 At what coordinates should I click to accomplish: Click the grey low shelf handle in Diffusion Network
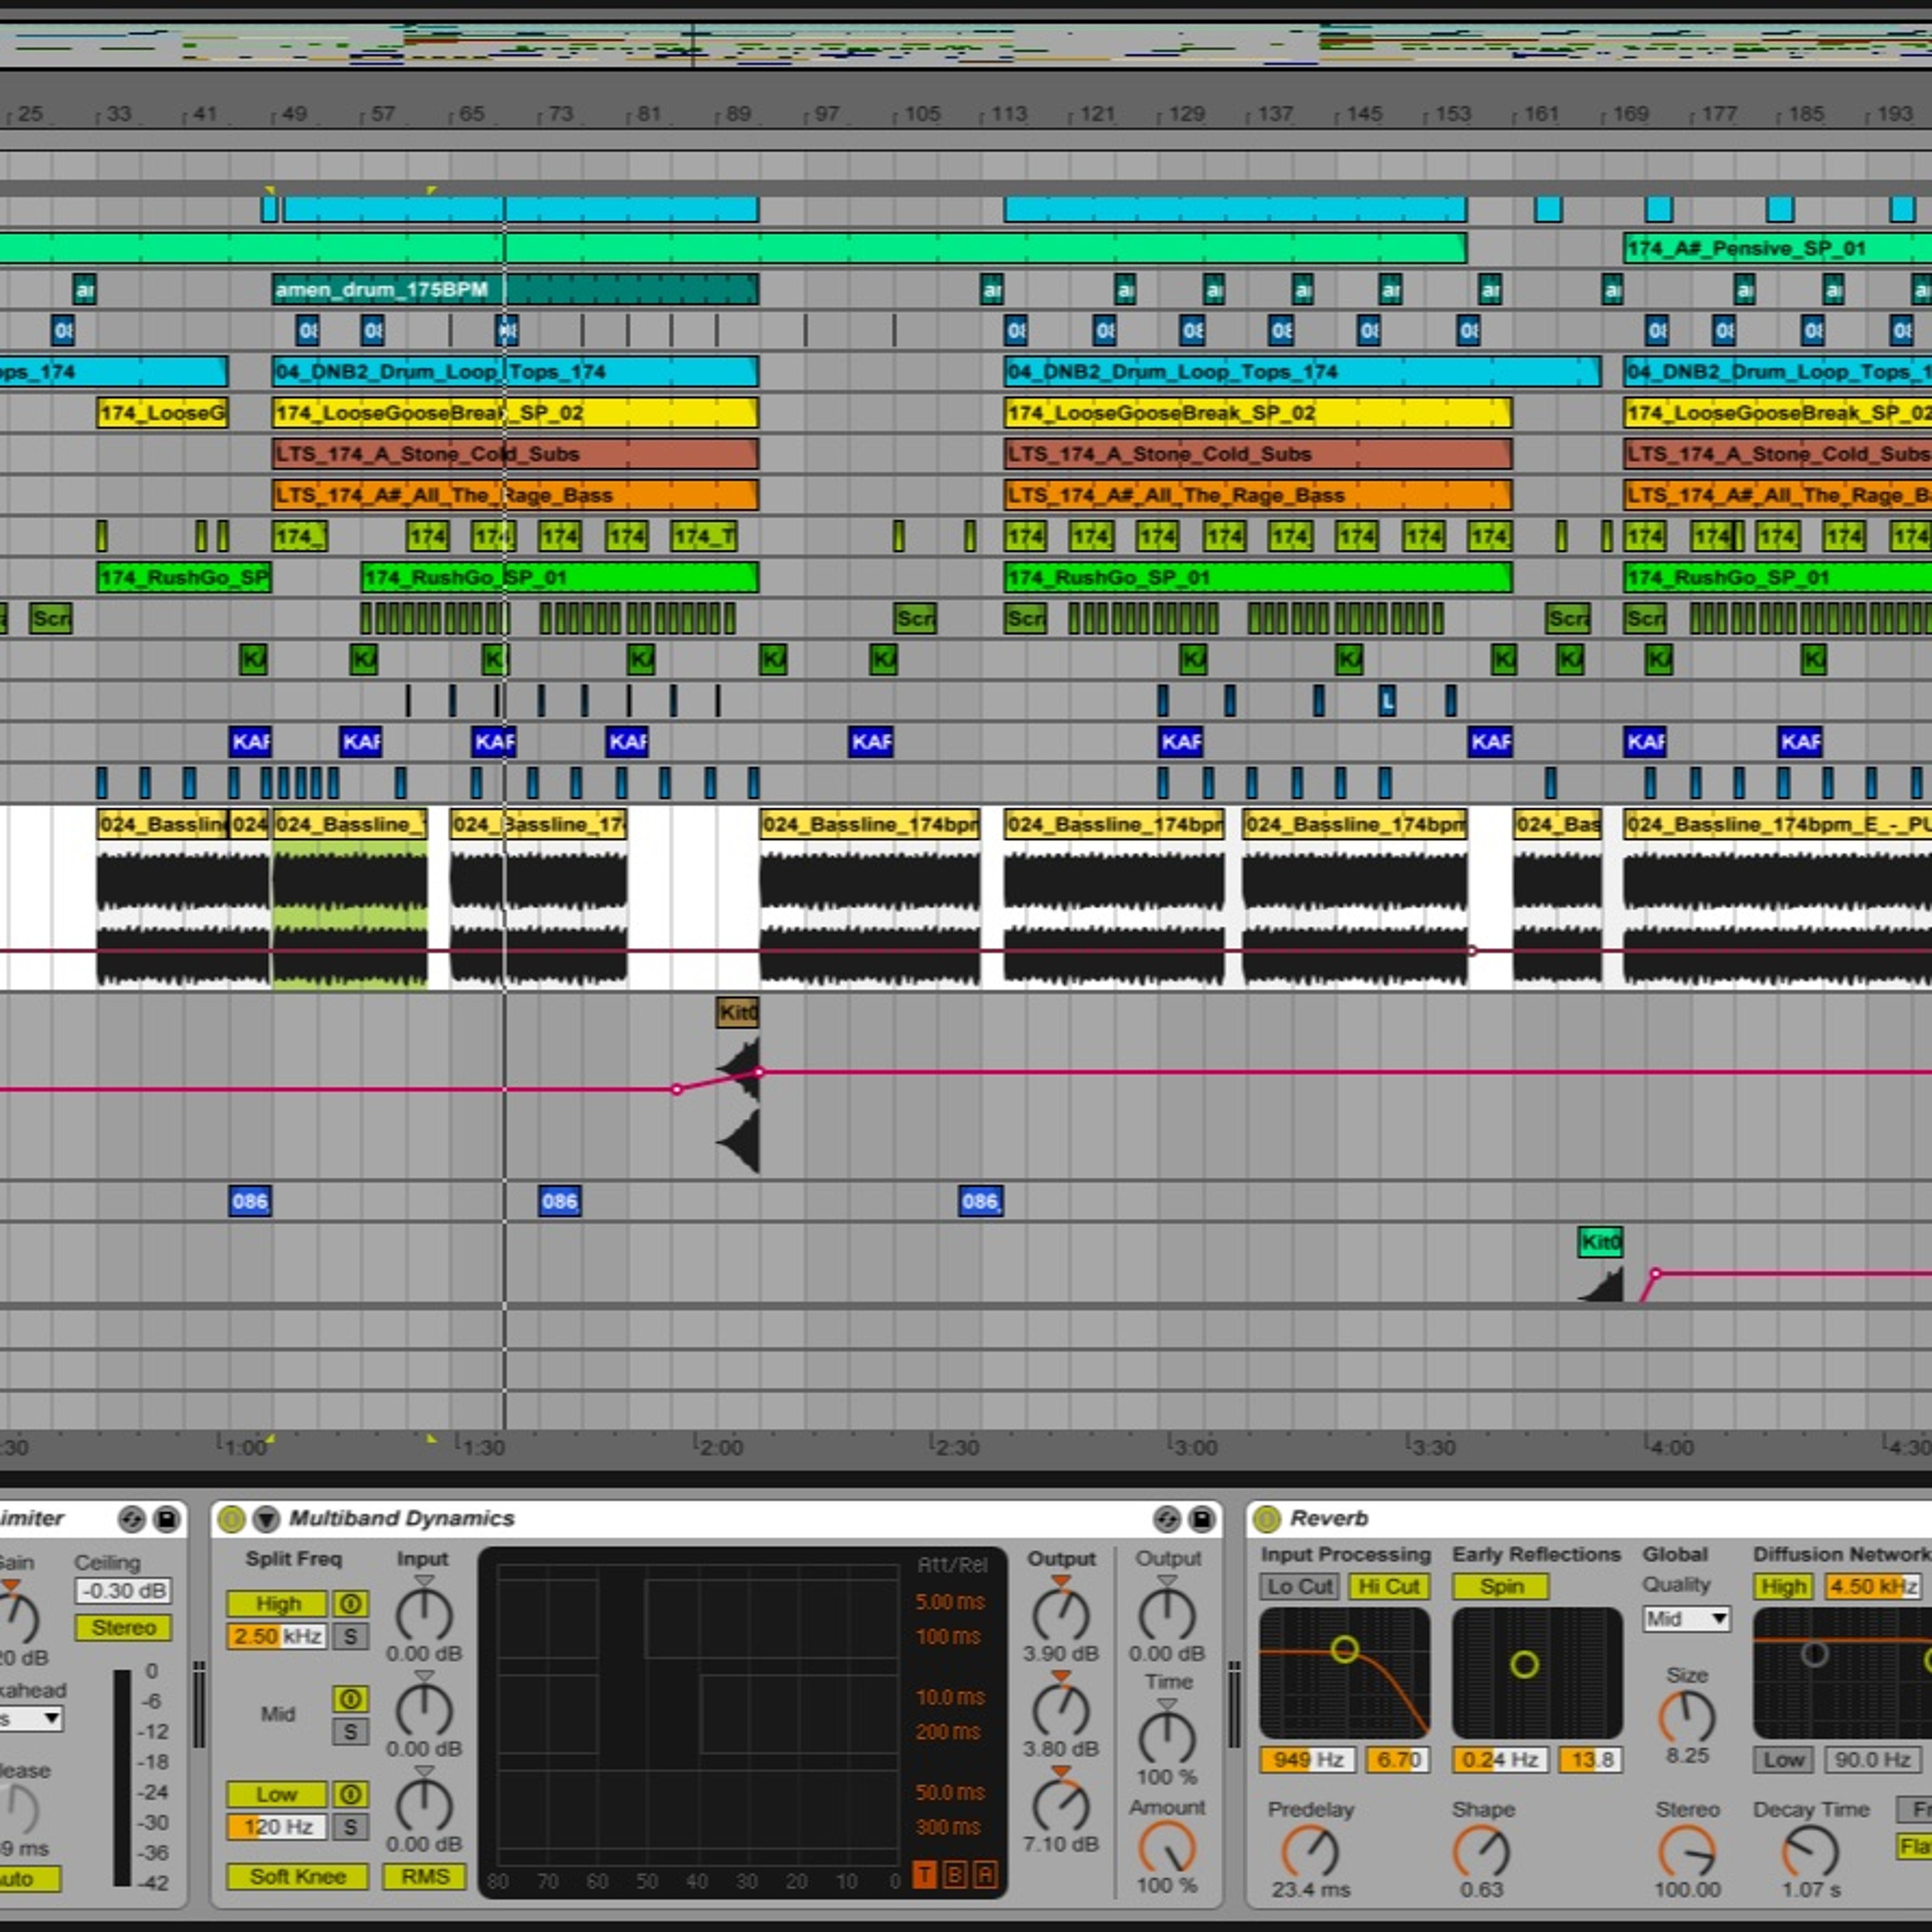click(1815, 1653)
